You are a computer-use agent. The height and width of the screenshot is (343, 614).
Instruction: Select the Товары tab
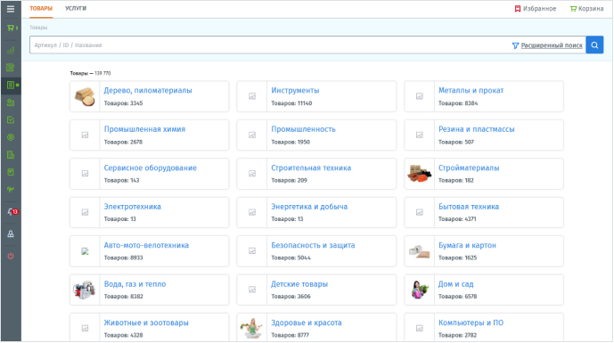pyautogui.click(x=41, y=8)
